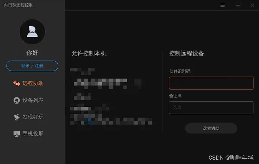Screen dimensions: 259x164
Task: Click the 你好 greeting text
Action: [32, 53]
